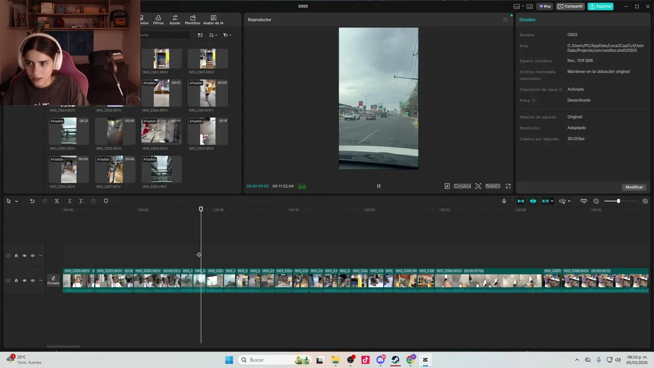Image resolution: width=654 pixels, height=368 pixels.
Task: Mute the upper empty track audio
Action: (x=32, y=256)
